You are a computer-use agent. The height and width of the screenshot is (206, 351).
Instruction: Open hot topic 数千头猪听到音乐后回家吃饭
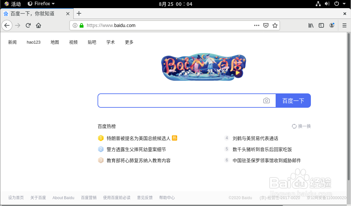(x=262, y=149)
